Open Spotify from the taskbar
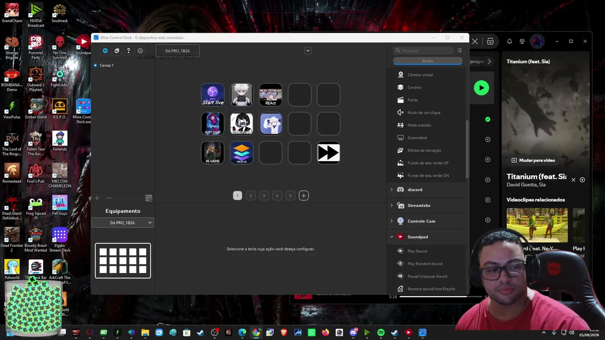Image resolution: width=605 pixels, height=340 pixels. click(381, 332)
